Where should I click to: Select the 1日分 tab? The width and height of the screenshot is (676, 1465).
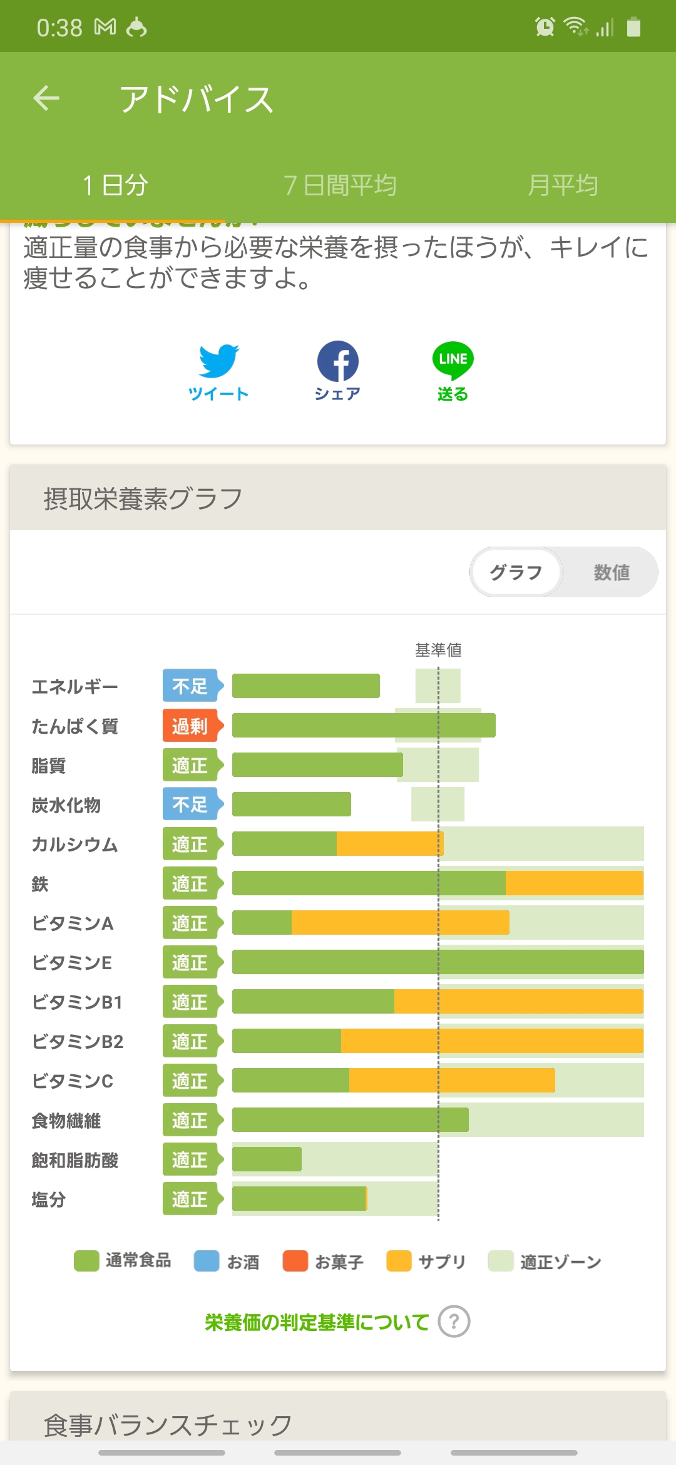coord(115,185)
